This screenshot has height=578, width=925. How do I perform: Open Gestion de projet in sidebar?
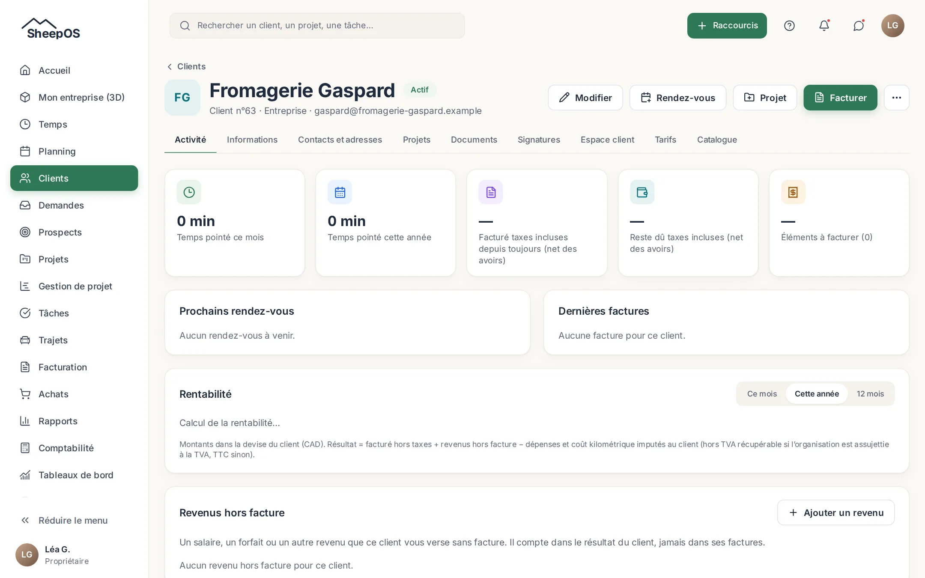click(x=74, y=286)
